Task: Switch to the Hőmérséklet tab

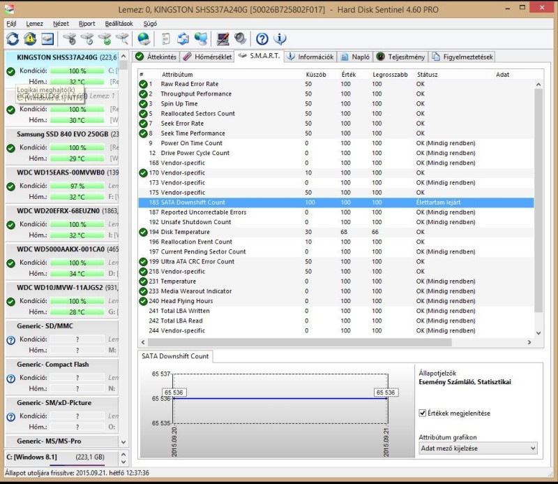Action: tap(208, 57)
